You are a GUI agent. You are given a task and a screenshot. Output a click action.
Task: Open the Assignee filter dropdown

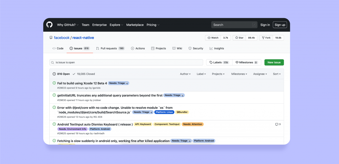260,74
